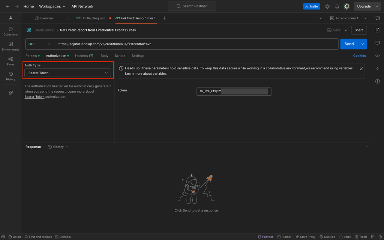The height and width of the screenshot is (240, 384).
Task: Open the Auth Type Bearer Token dropdown
Action: click(x=67, y=73)
